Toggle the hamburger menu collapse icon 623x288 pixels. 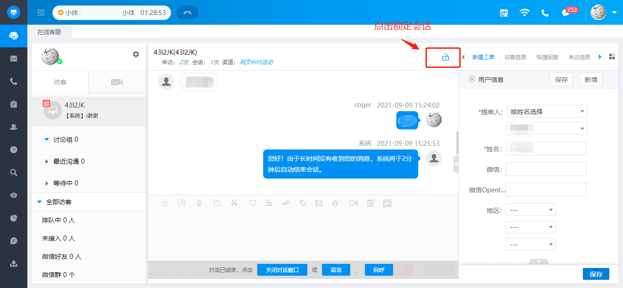click(x=41, y=12)
